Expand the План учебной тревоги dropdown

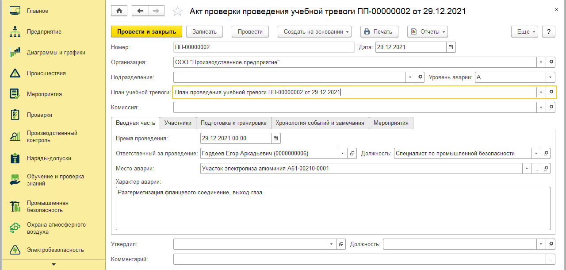point(542,92)
